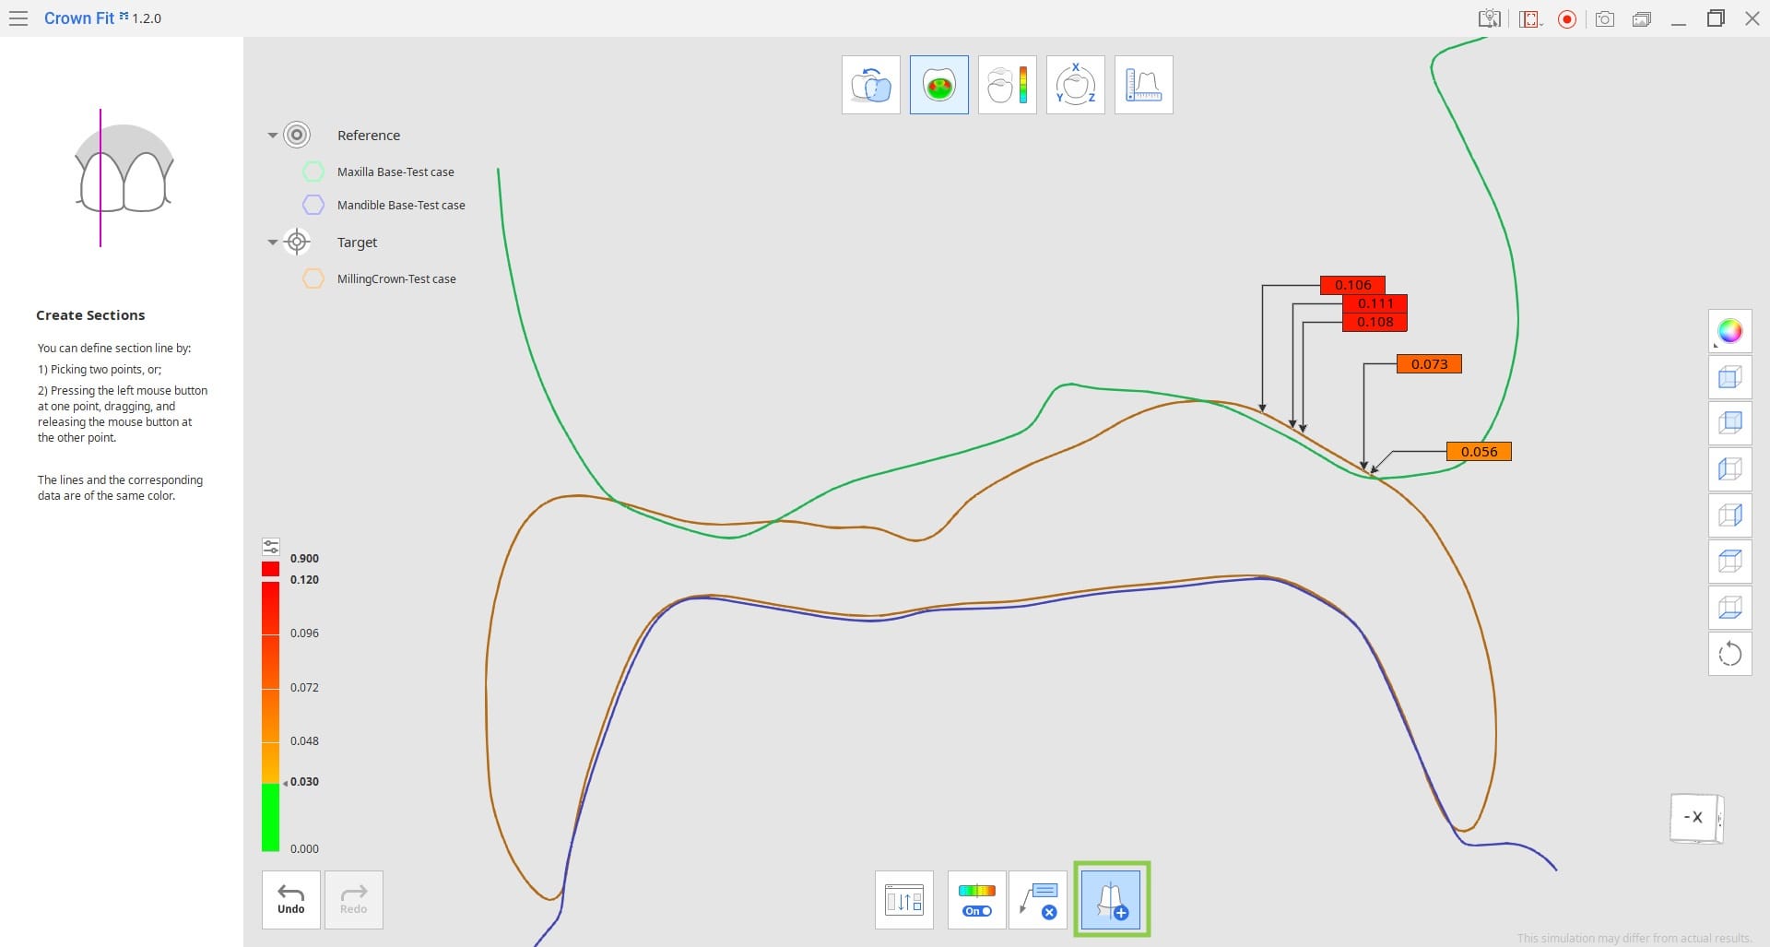Click the display color wheel button
1770x947 pixels.
coord(1730,331)
